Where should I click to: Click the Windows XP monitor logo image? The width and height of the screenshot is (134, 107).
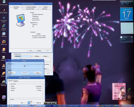(21, 20)
